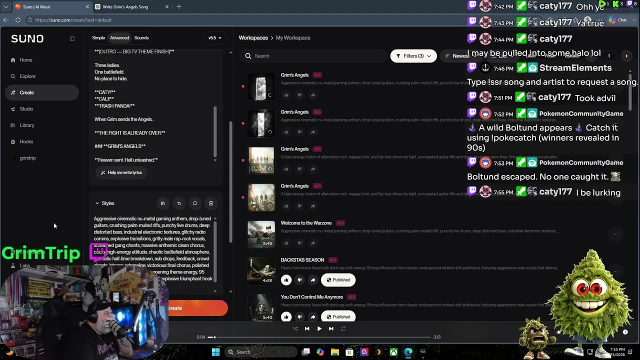Undo the Styles changes
Image resolution: width=640 pixels, height=360 pixels.
coord(179,203)
